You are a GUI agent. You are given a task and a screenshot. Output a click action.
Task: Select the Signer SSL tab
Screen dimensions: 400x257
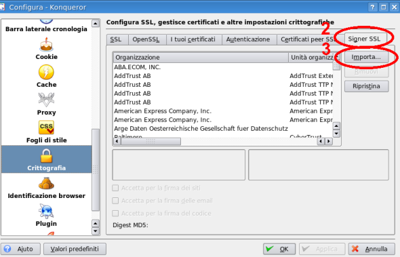(x=365, y=39)
